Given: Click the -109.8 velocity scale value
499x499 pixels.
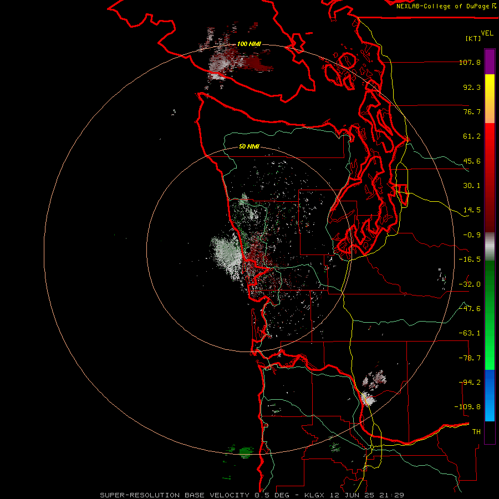Looking at the screenshot, I should (467, 407).
